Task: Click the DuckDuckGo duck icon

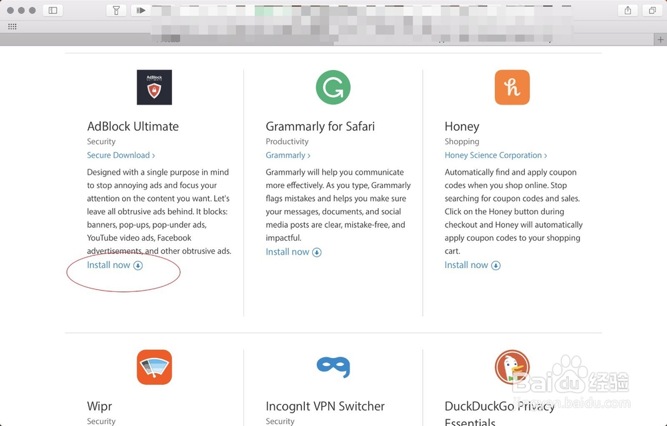Action: tap(512, 367)
